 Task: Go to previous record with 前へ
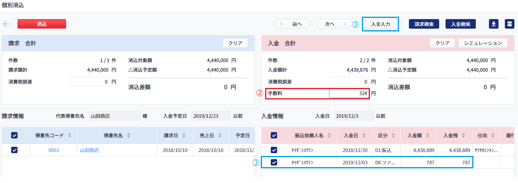pos(293,24)
